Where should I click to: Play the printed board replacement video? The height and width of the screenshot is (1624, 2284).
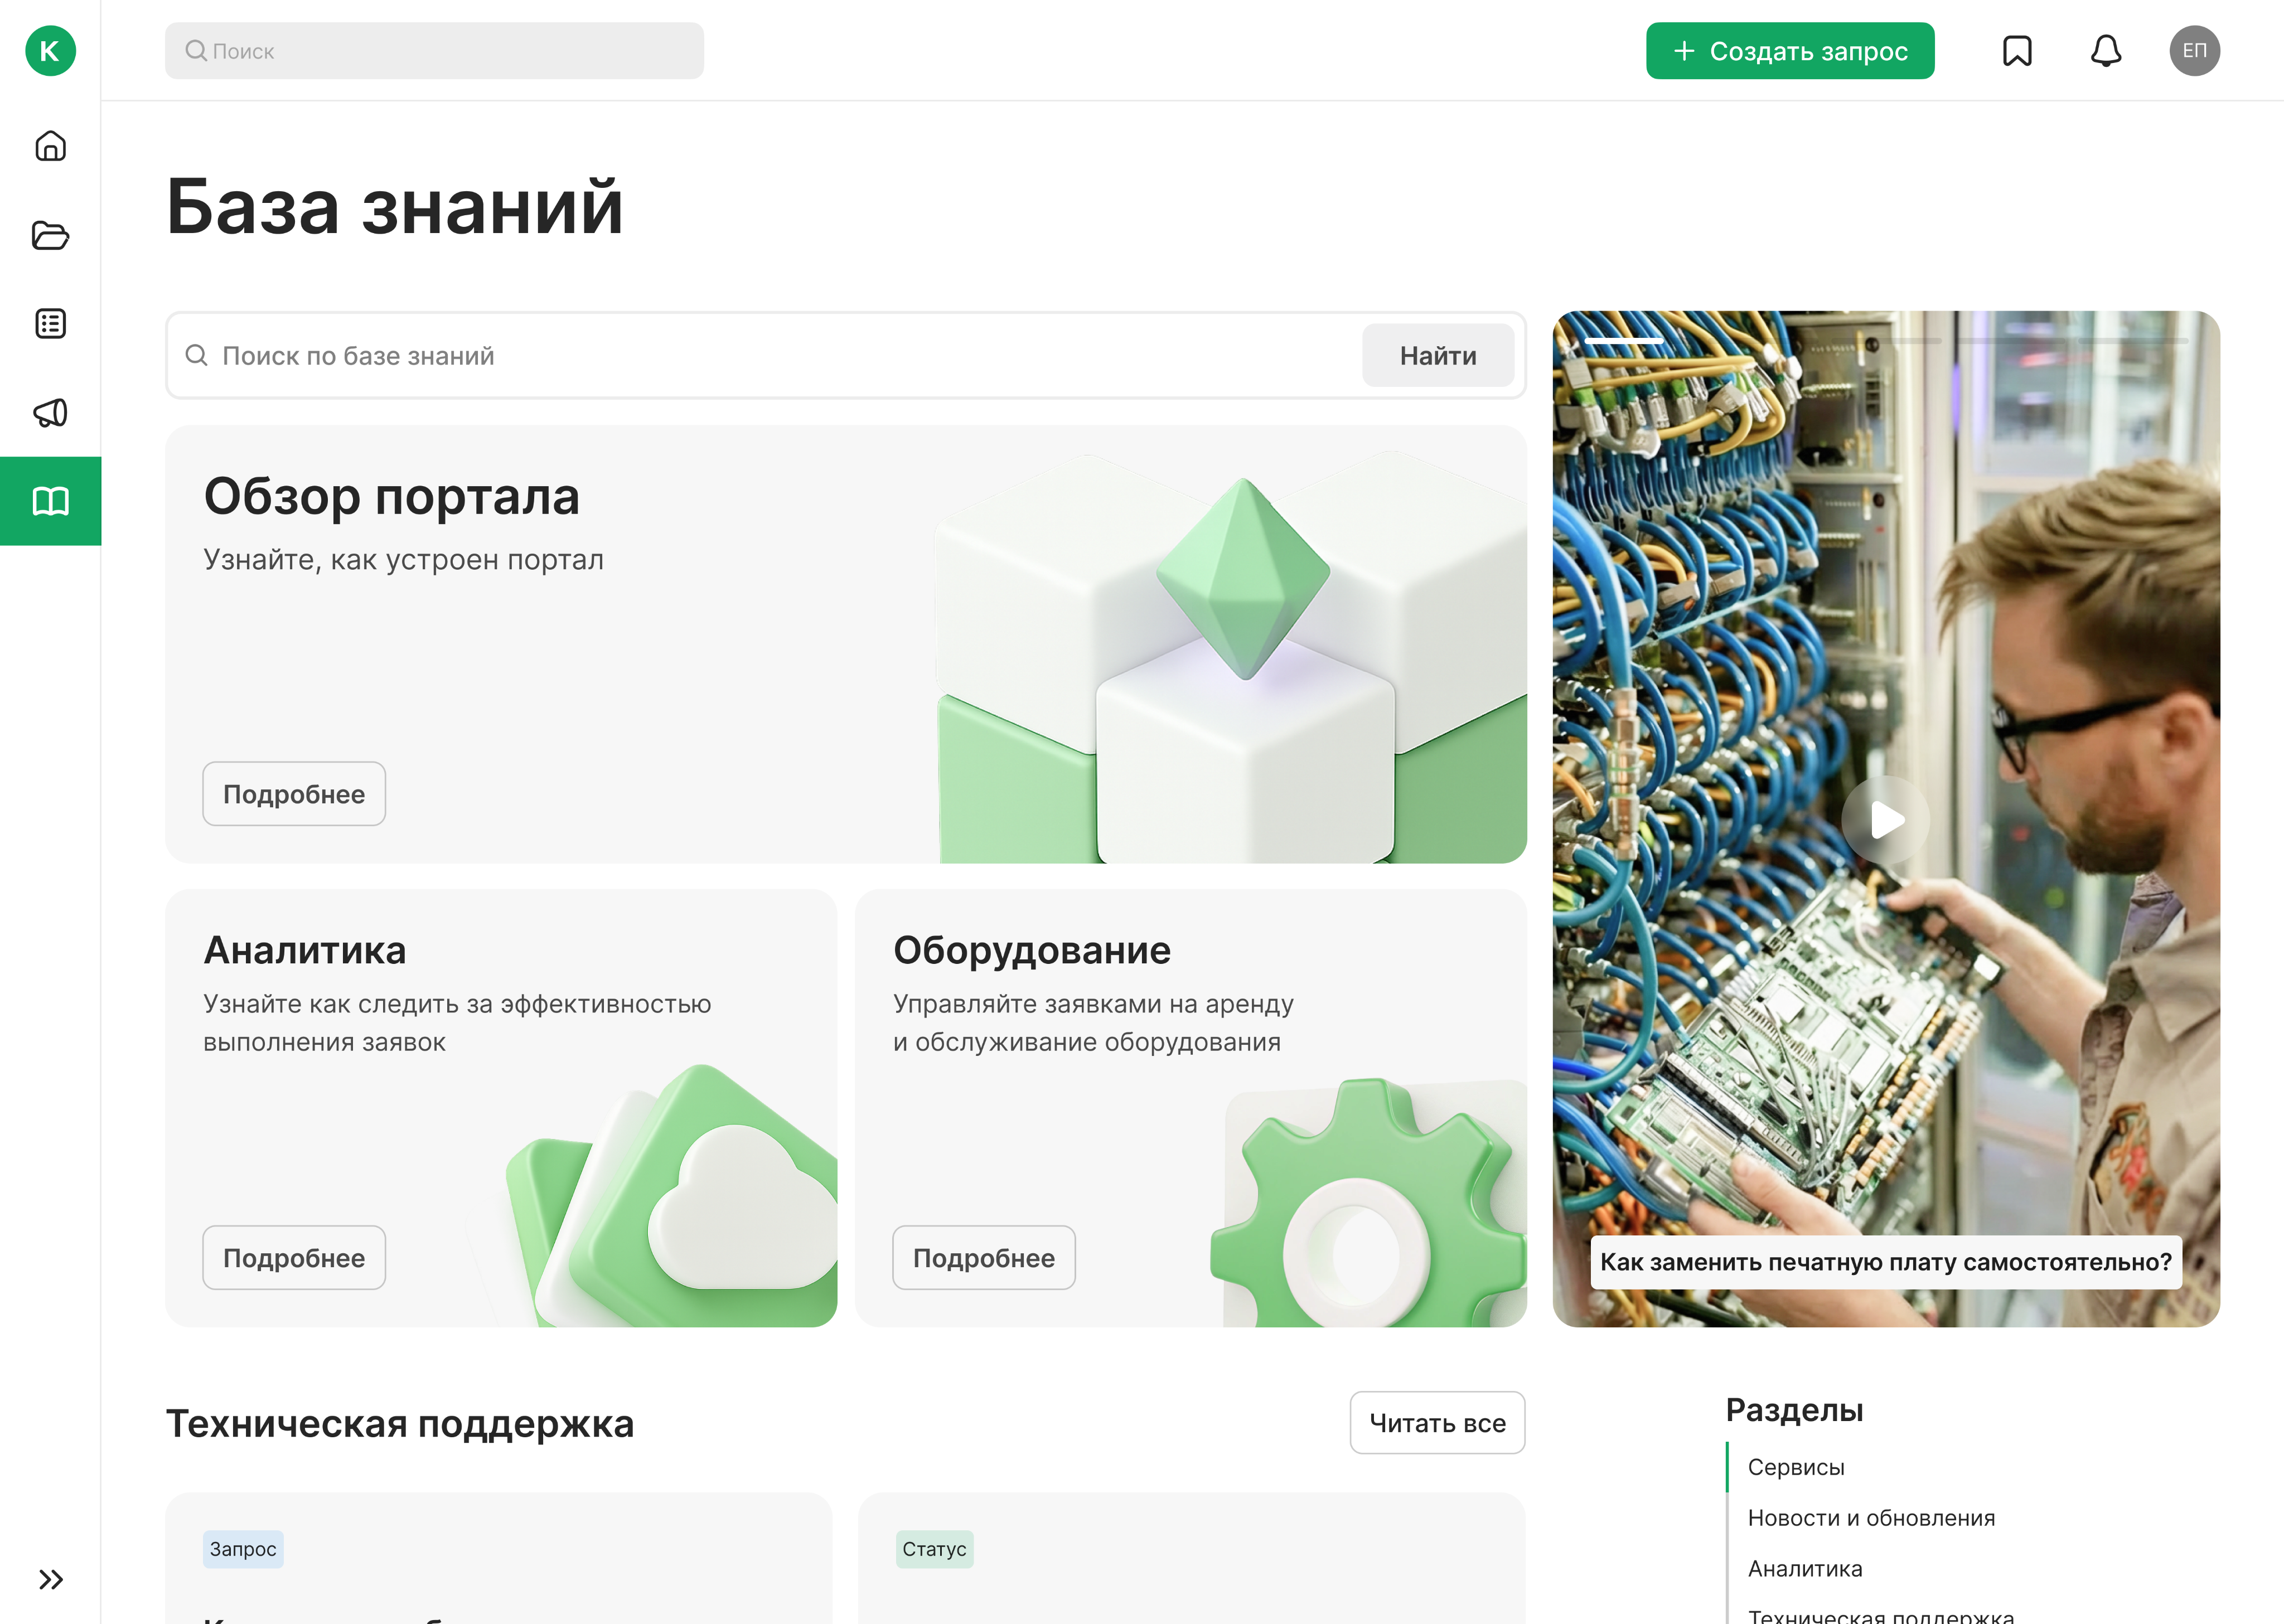pyautogui.click(x=1886, y=820)
